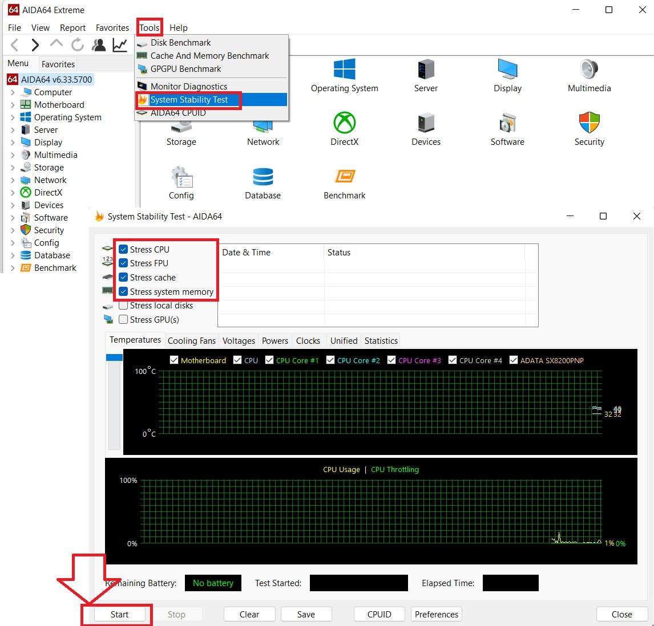Uncheck the Stress cache checkbox
654x626 pixels.
coord(123,277)
